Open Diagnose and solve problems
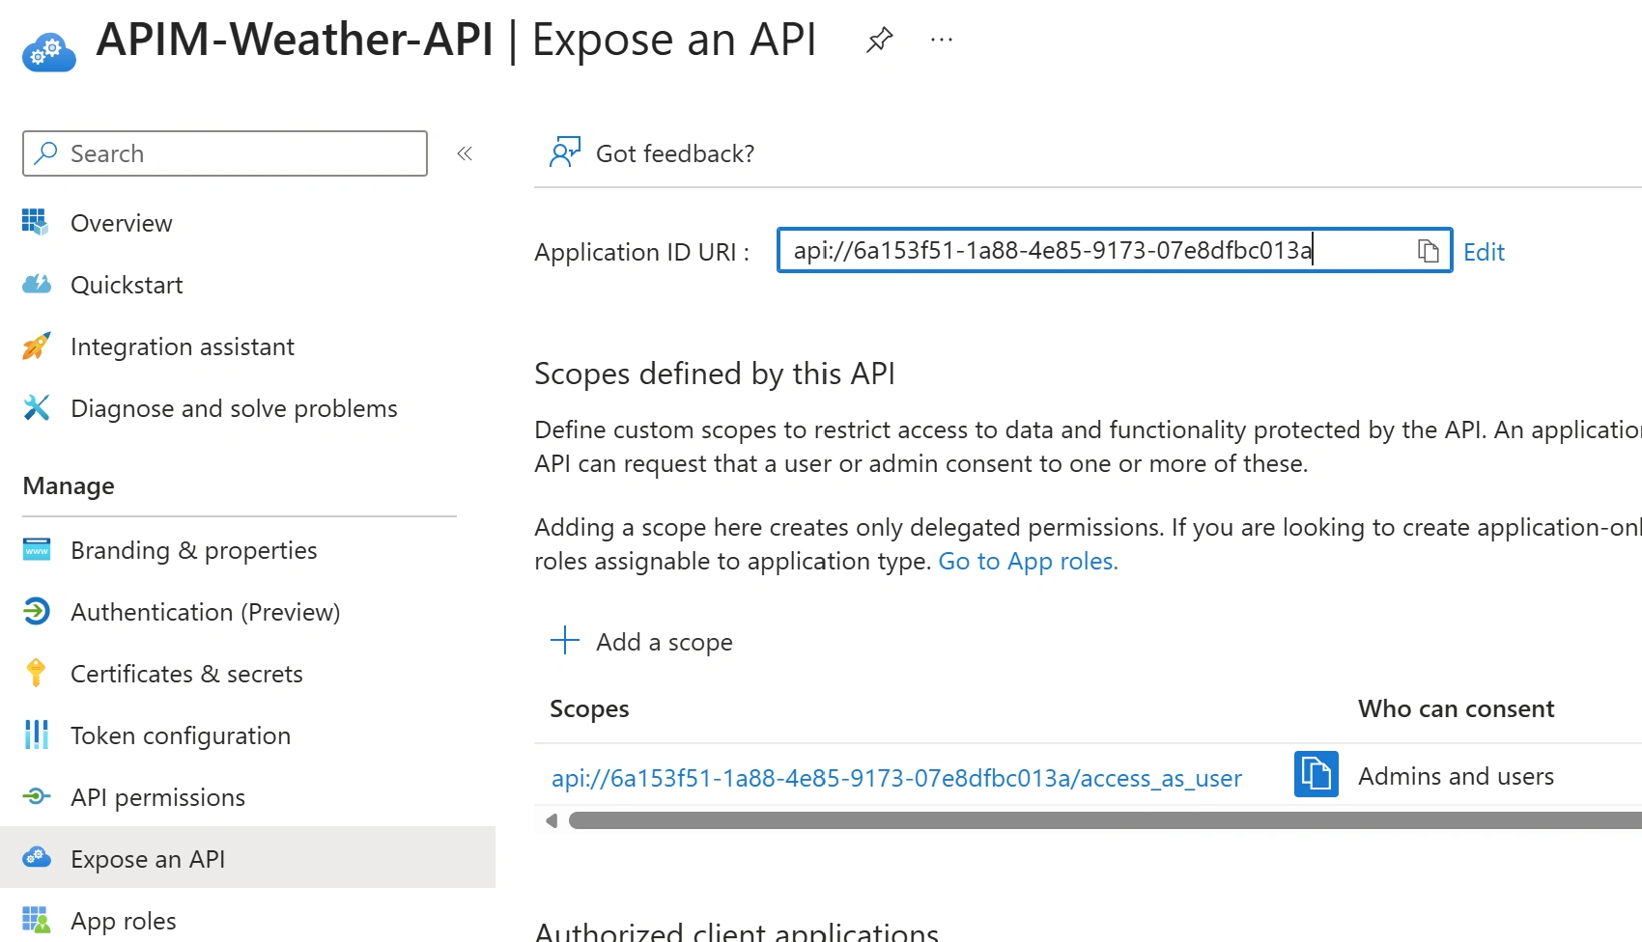 [x=234, y=408]
